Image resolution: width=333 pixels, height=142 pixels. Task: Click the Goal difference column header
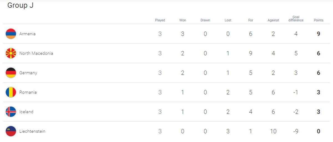click(296, 19)
